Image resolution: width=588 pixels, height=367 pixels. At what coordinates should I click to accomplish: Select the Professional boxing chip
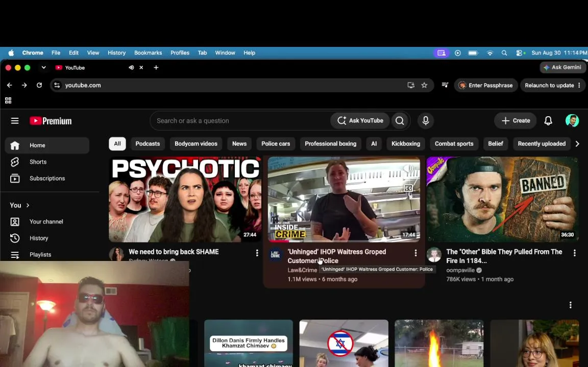pyautogui.click(x=330, y=144)
